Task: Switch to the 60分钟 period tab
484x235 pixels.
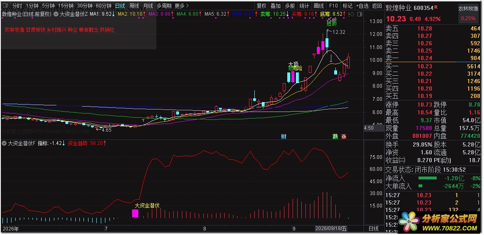Action: [104, 6]
